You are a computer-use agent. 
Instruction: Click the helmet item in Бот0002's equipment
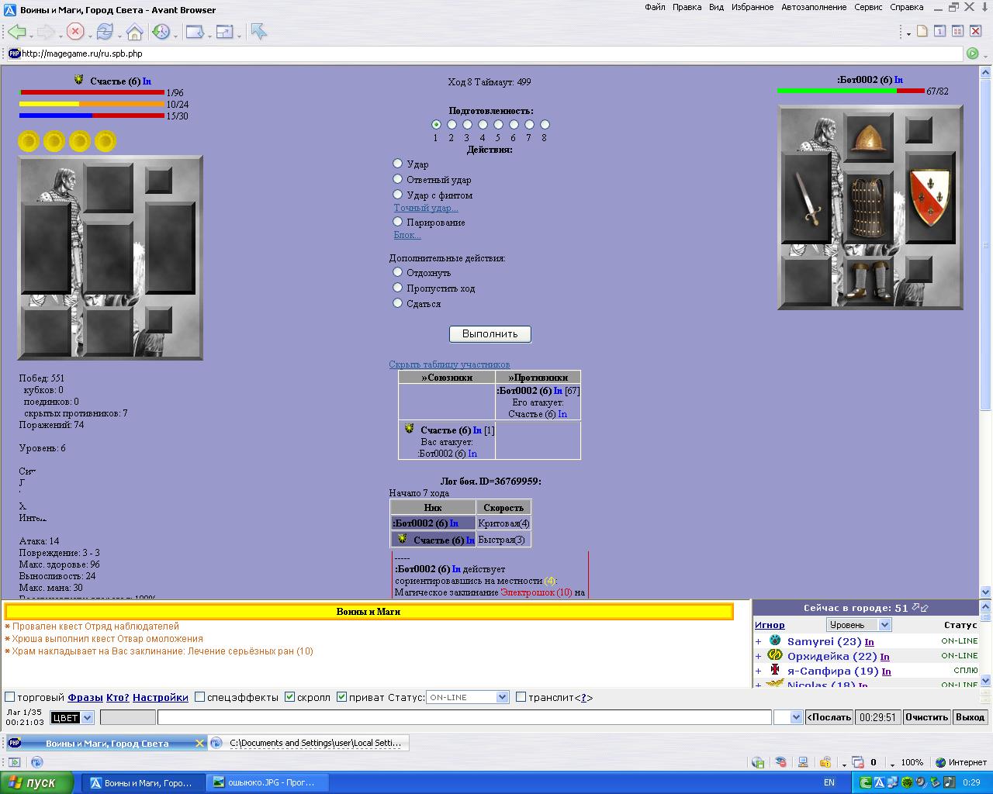tap(869, 138)
